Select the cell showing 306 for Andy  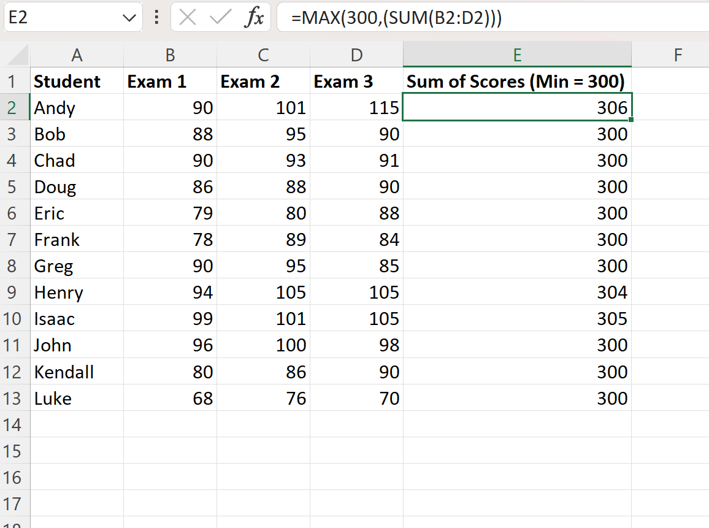[517, 107]
